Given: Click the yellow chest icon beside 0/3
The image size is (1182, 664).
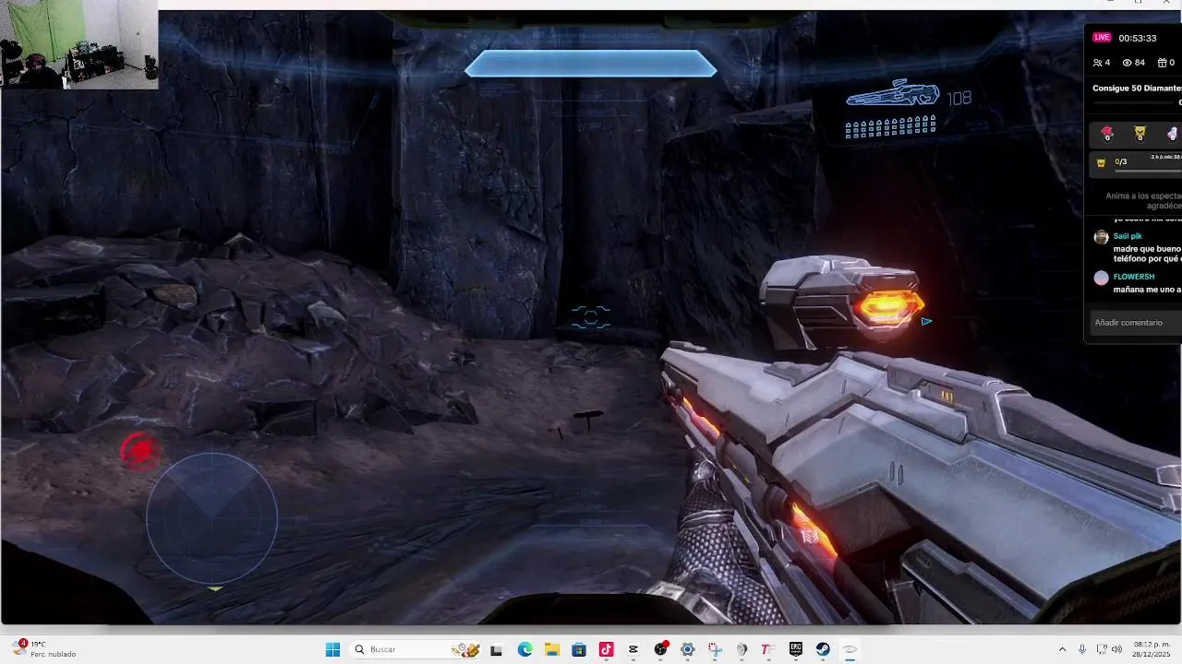Looking at the screenshot, I should tap(1101, 162).
